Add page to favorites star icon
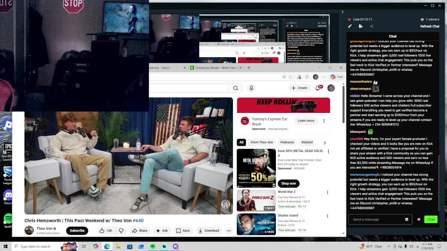The width and height of the screenshot is (447, 251). coord(291,77)
